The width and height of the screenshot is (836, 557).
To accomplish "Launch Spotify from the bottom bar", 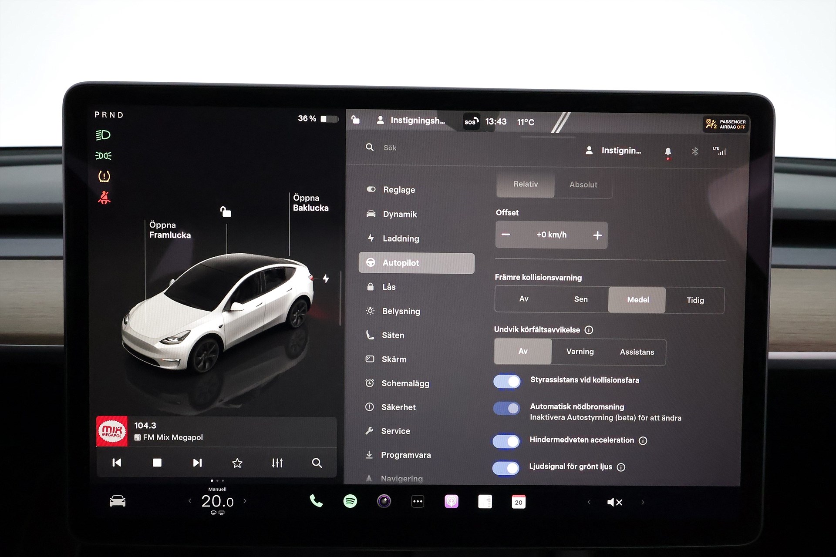I will pyautogui.click(x=350, y=501).
